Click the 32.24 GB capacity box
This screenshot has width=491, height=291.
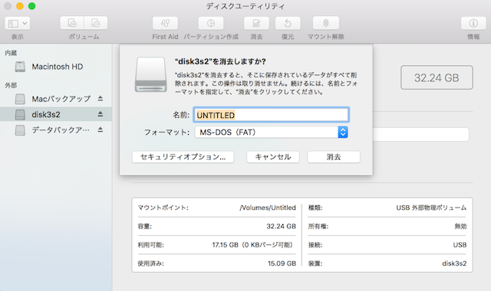click(x=437, y=77)
